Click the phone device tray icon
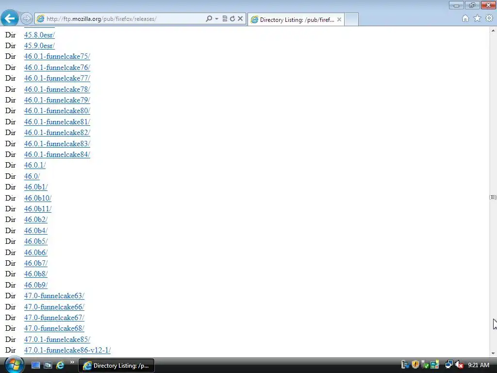This screenshot has width=497, height=373. 405,365
